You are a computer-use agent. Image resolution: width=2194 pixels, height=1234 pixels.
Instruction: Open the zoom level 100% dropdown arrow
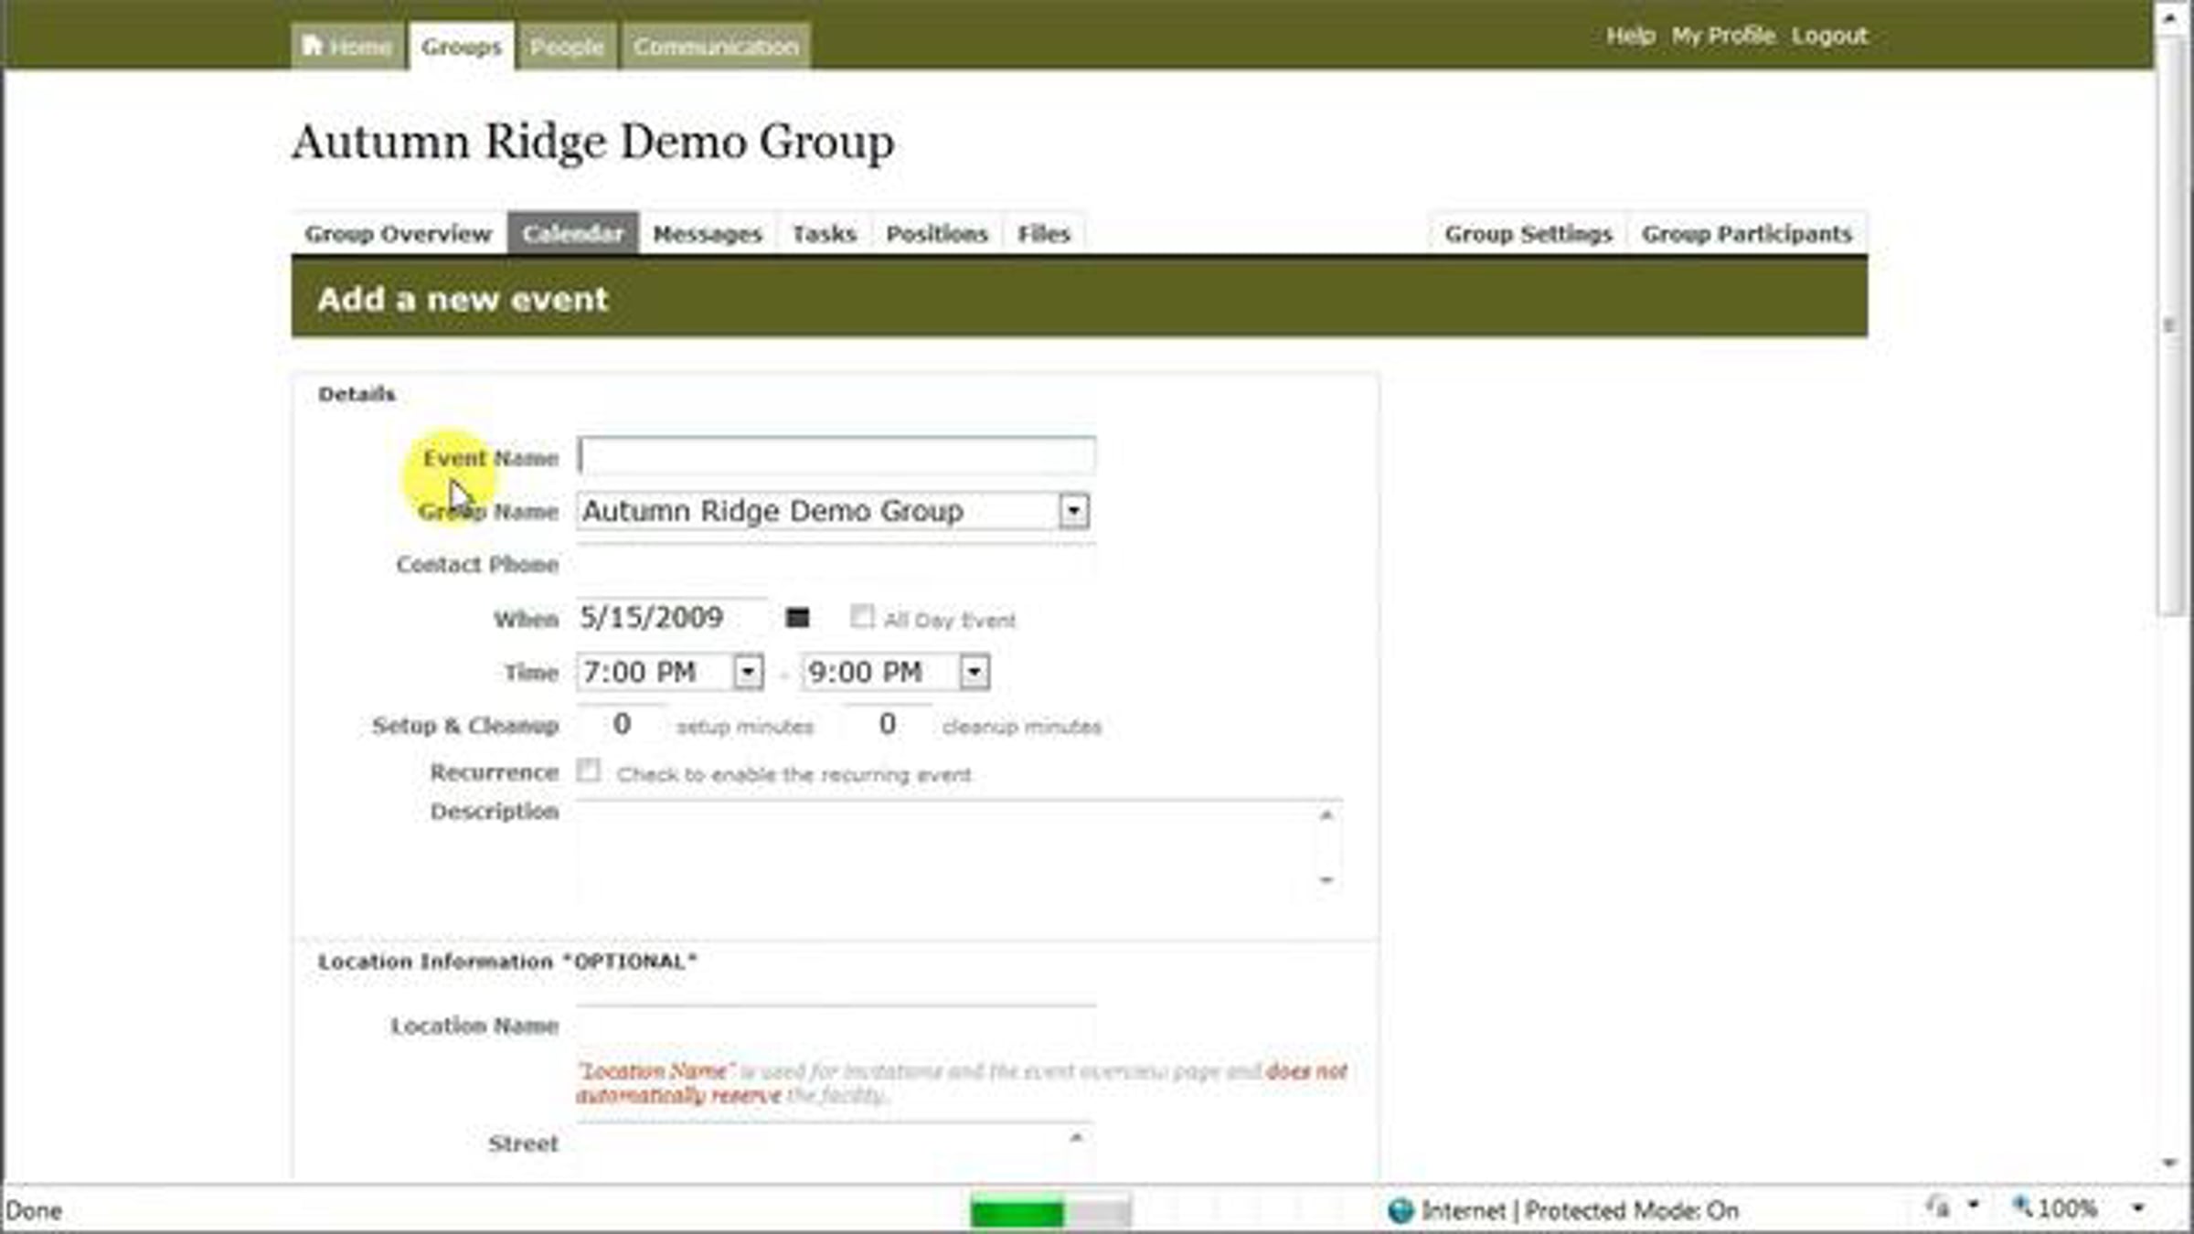[2138, 1208]
